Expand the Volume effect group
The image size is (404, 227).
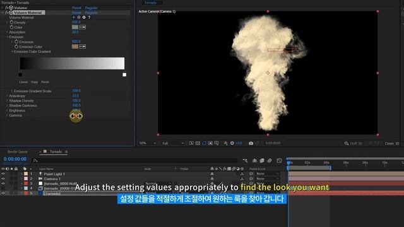tap(3, 8)
